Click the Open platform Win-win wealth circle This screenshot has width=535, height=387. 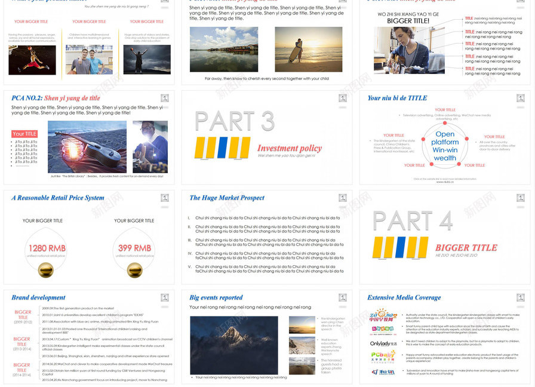click(x=445, y=146)
